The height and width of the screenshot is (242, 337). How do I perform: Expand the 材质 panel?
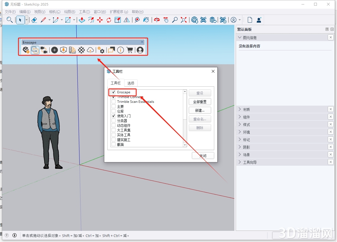pyautogui.click(x=240, y=109)
